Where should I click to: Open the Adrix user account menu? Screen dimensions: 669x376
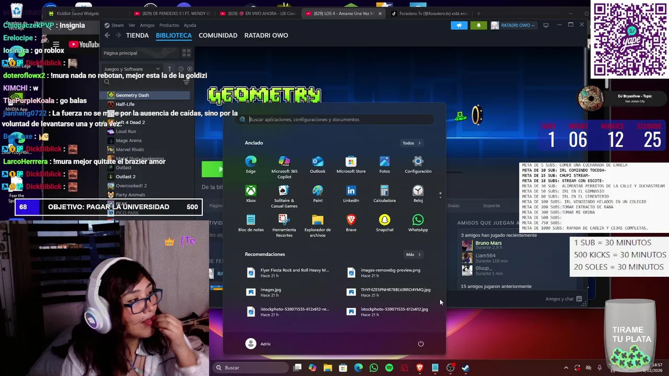coord(258,344)
